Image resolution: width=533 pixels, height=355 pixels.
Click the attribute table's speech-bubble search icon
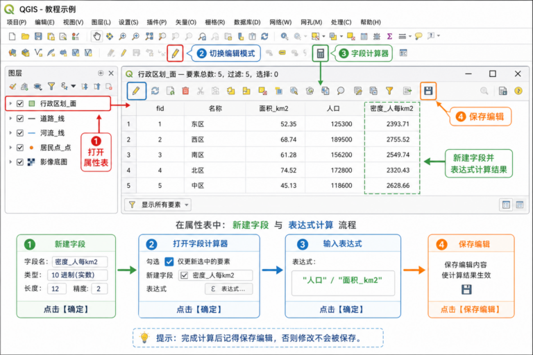coord(340,91)
